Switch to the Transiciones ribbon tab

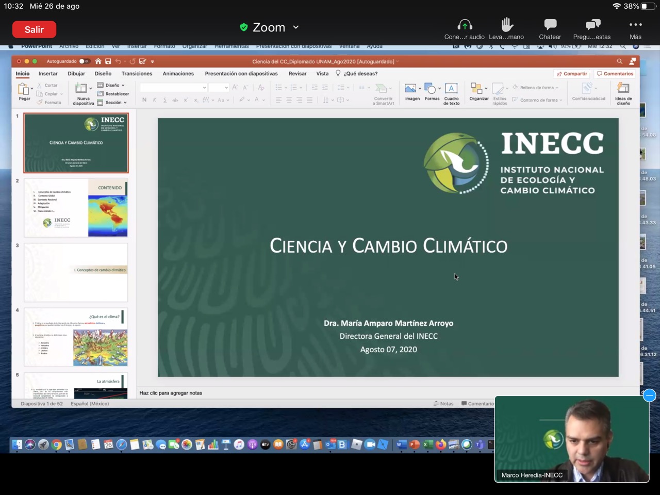137,74
